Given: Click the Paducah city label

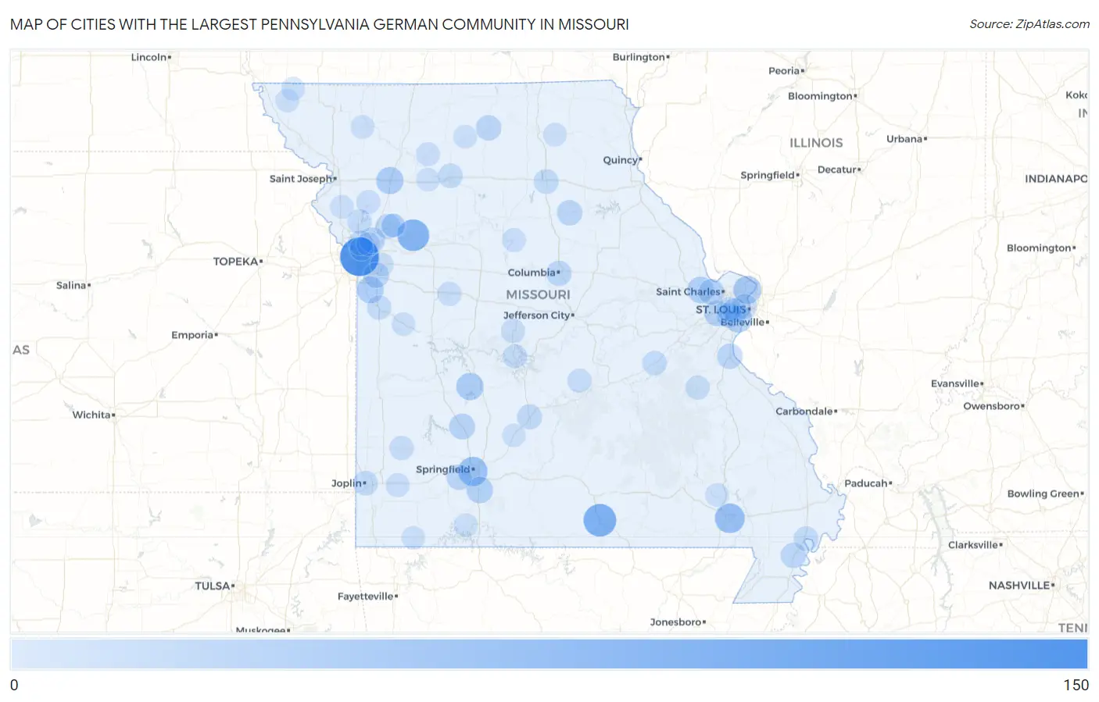Looking at the screenshot, I should (866, 483).
